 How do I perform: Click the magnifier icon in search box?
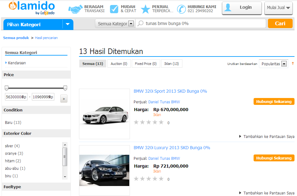coord(140,23)
